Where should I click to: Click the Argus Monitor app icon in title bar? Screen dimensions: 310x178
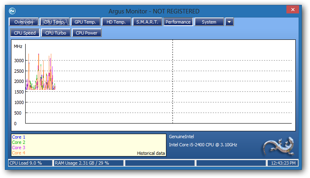point(12,11)
